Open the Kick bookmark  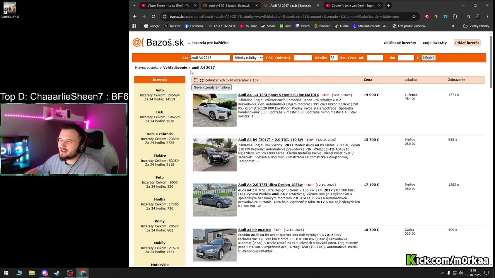(x=285, y=26)
